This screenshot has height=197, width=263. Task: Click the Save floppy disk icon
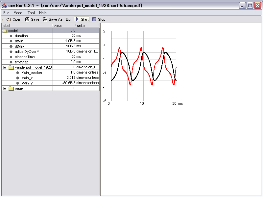[27, 19]
